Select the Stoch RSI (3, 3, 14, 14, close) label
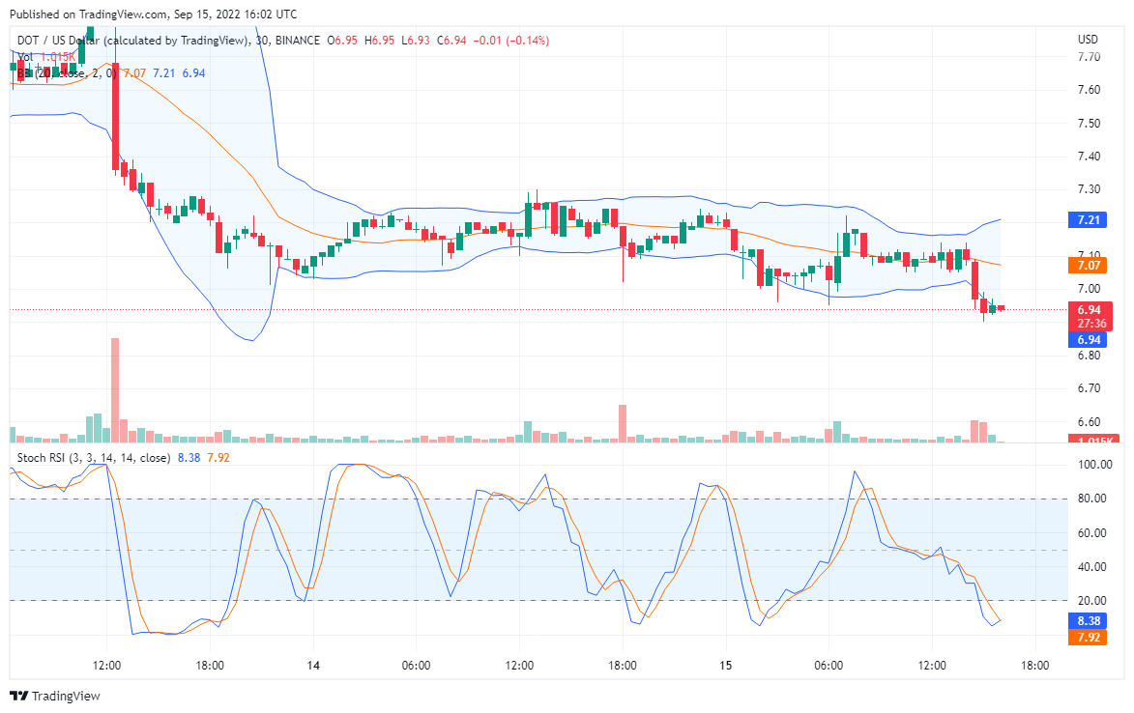This screenshot has height=713, width=1134. click(94, 457)
